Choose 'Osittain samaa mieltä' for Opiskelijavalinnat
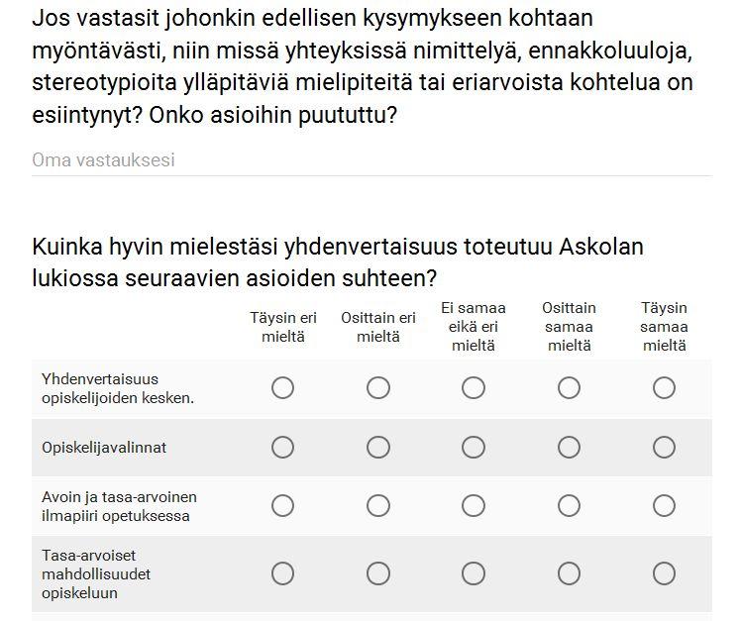 pos(569,447)
